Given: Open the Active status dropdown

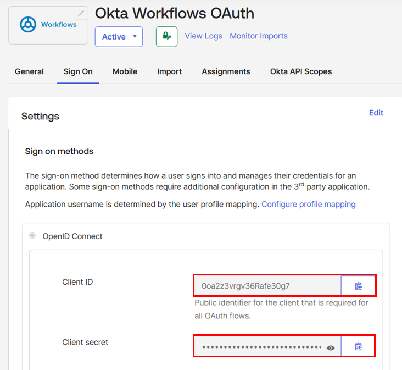Looking at the screenshot, I should (x=119, y=37).
